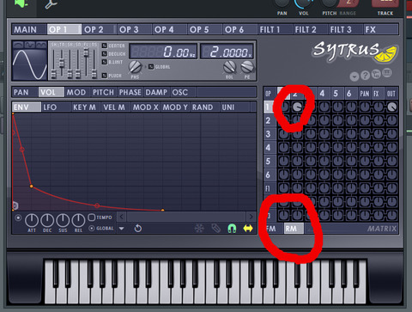Select the first waveform shape preset icon
The height and width of the screenshot is (312, 412).
(x=19, y=45)
